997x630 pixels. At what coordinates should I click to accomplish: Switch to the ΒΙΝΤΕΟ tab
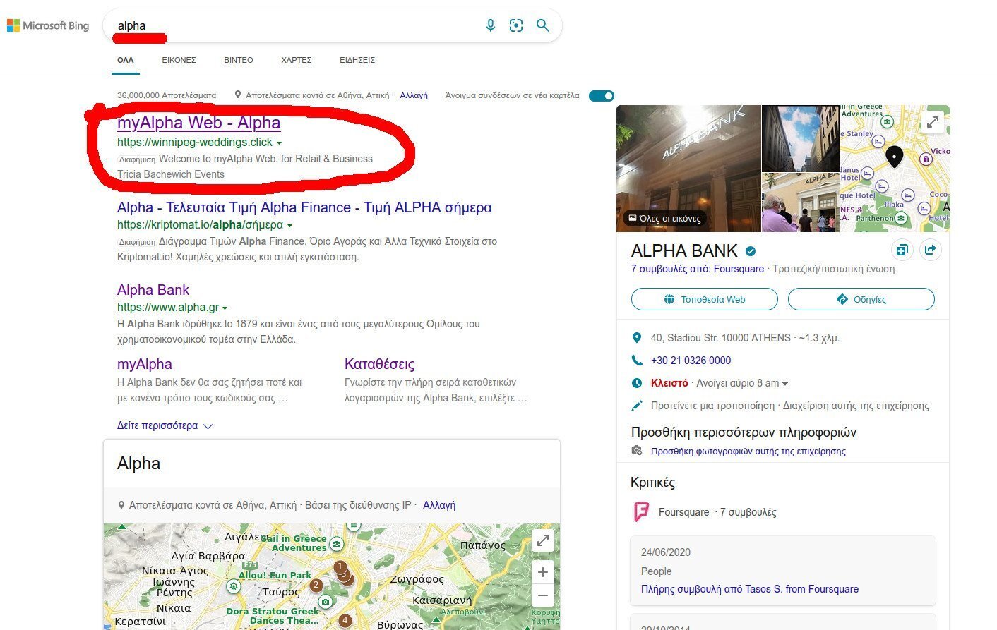tap(239, 60)
